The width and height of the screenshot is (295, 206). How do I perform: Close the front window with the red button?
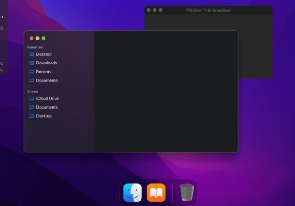coord(31,38)
